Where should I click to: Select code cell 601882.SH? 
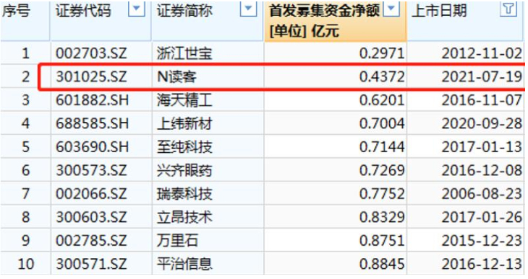[x=93, y=100]
